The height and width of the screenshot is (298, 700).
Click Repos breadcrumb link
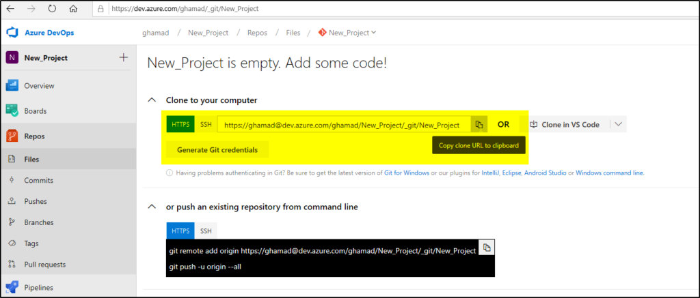(257, 33)
